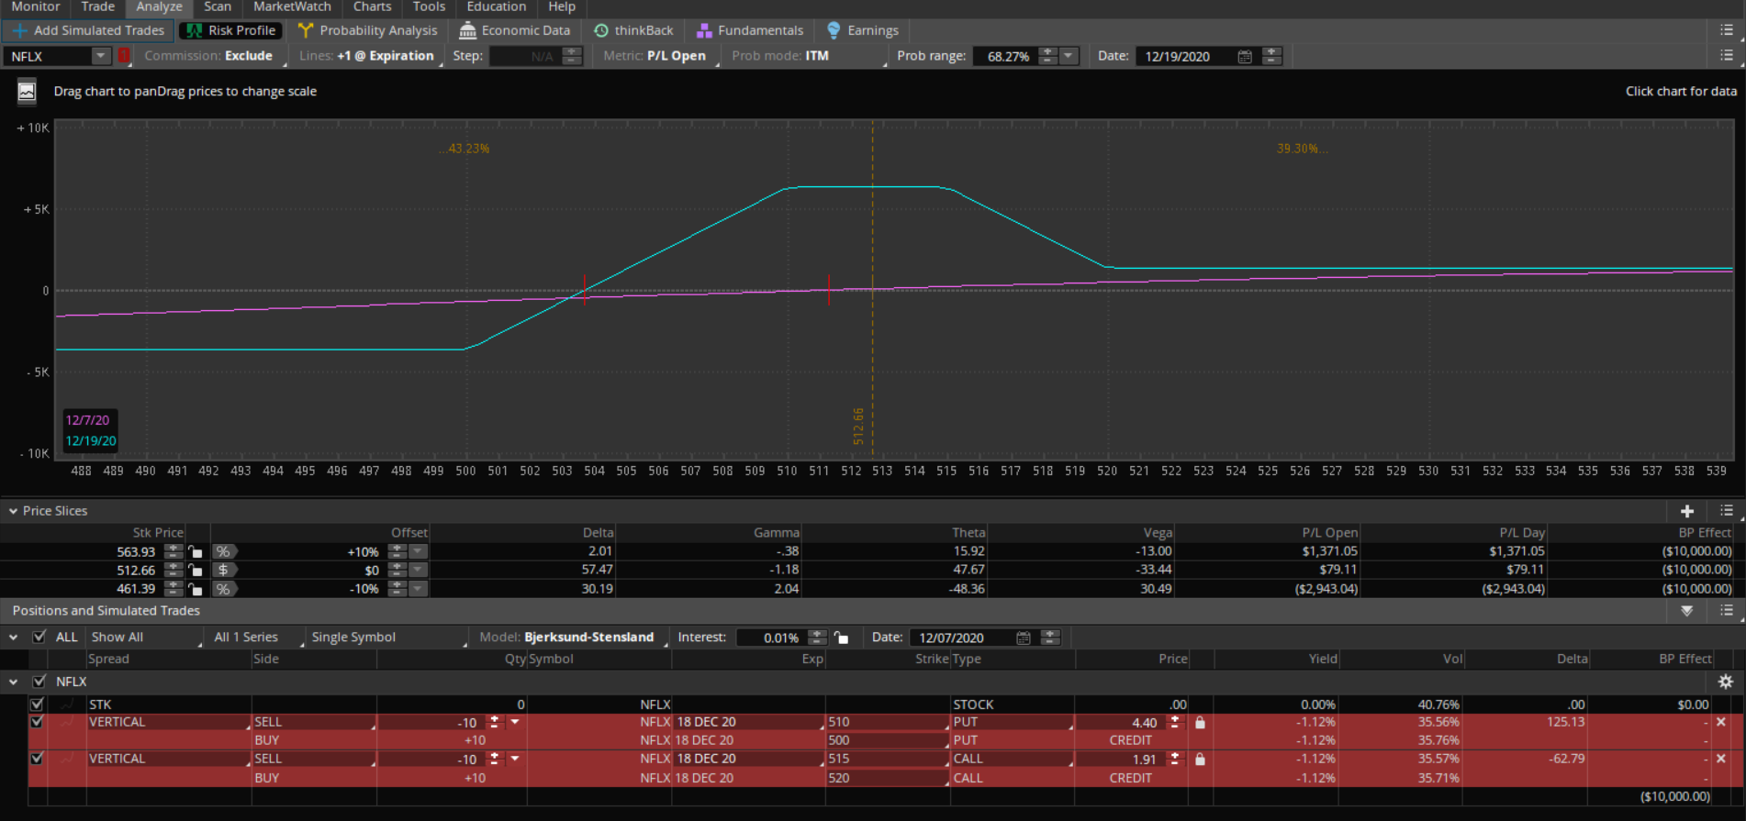Click the chart settings icon left of drag hint
1746x821 pixels.
tap(27, 92)
